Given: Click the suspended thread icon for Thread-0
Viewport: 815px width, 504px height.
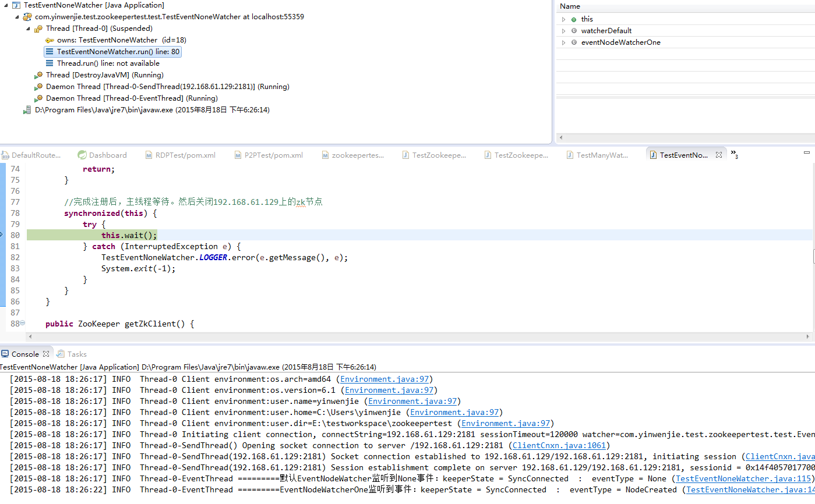Looking at the screenshot, I should click(x=38, y=29).
